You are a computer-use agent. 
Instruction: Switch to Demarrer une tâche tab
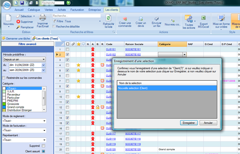[x=16, y=38]
